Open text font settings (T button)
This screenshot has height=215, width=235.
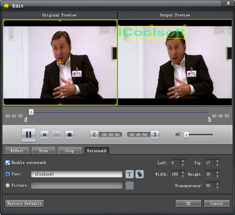pyautogui.click(x=130, y=174)
